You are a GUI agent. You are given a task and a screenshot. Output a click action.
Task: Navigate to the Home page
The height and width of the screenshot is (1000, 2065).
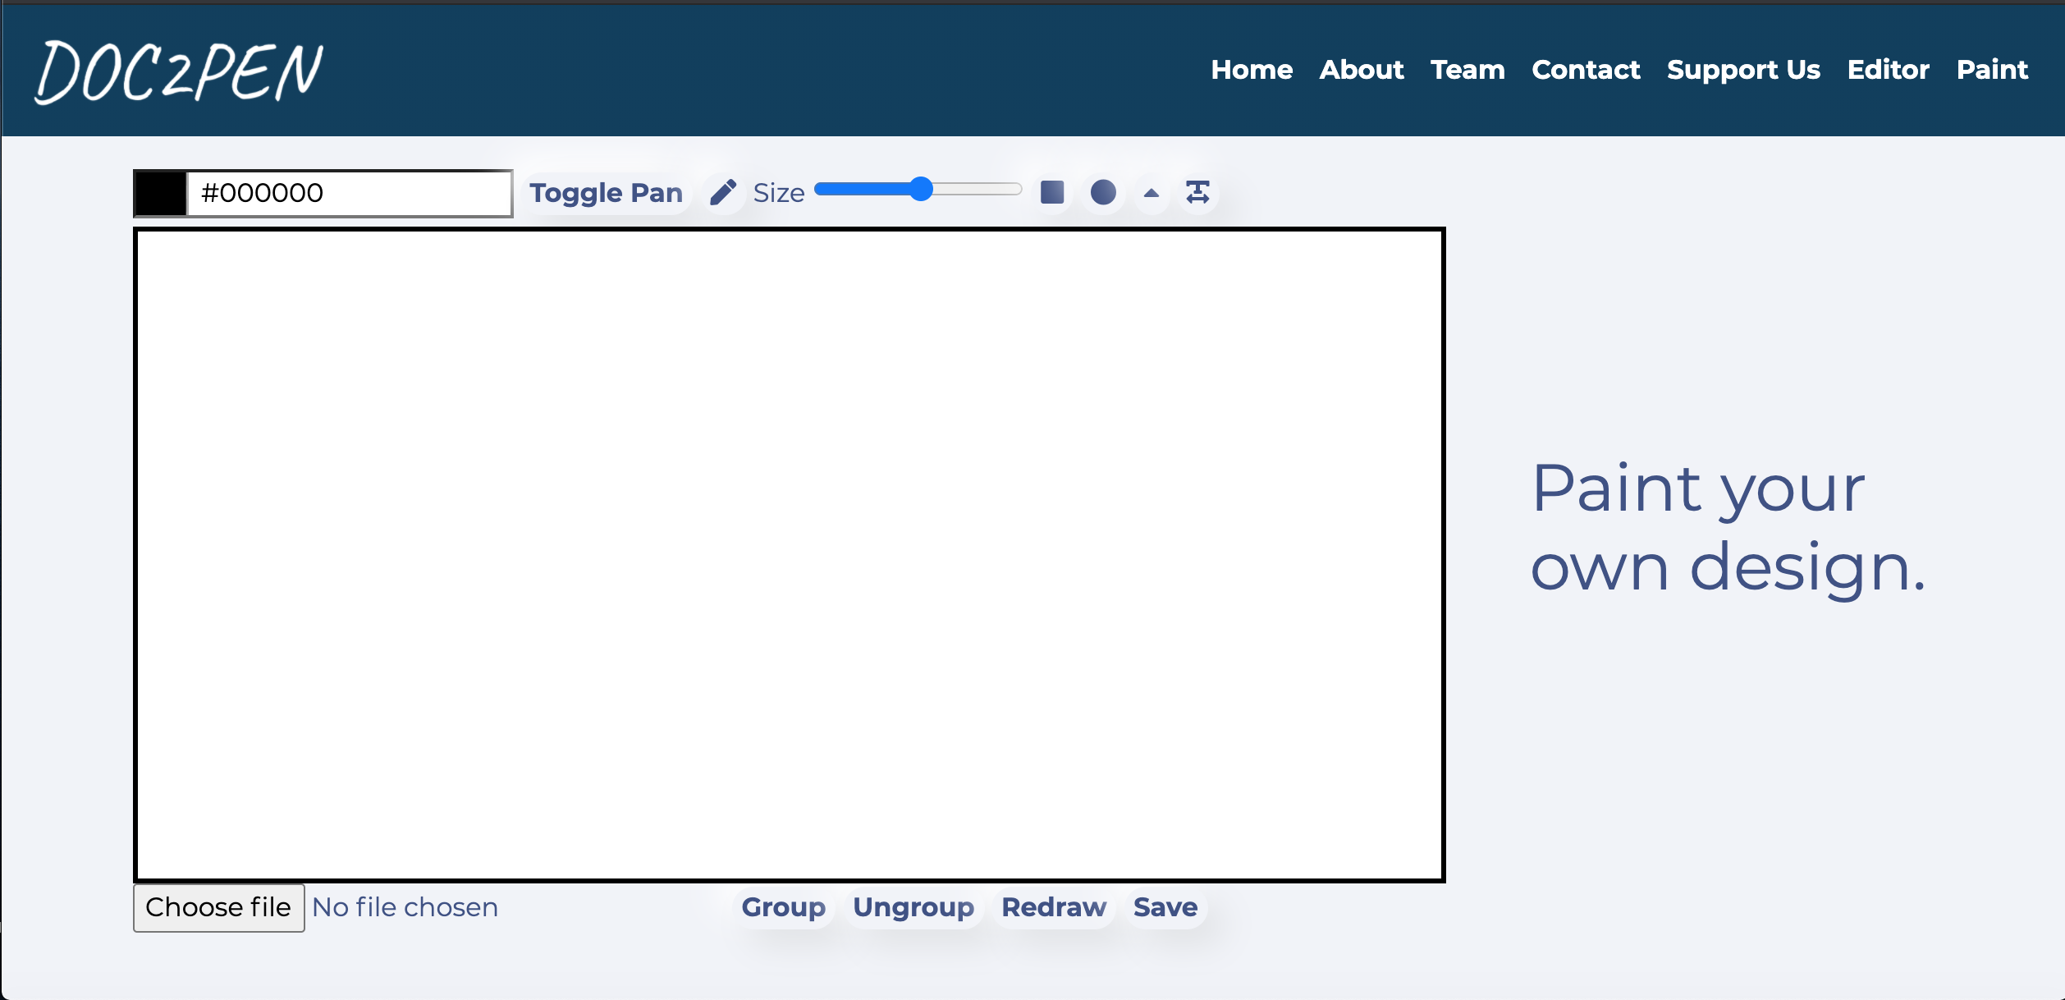pos(1252,70)
